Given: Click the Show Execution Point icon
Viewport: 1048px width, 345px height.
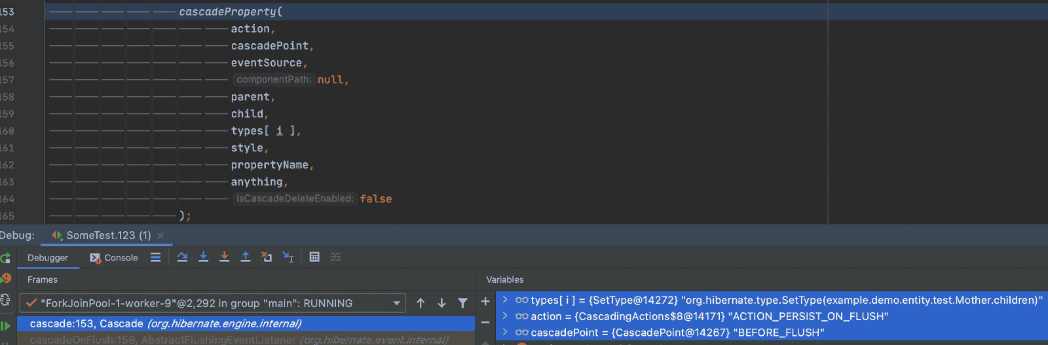Looking at the screenshot, I should (x=155, y=257).
